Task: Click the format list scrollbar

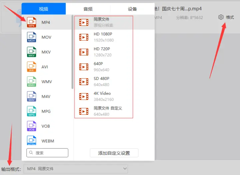Action: pyautogui.click(x=72, y=52)
